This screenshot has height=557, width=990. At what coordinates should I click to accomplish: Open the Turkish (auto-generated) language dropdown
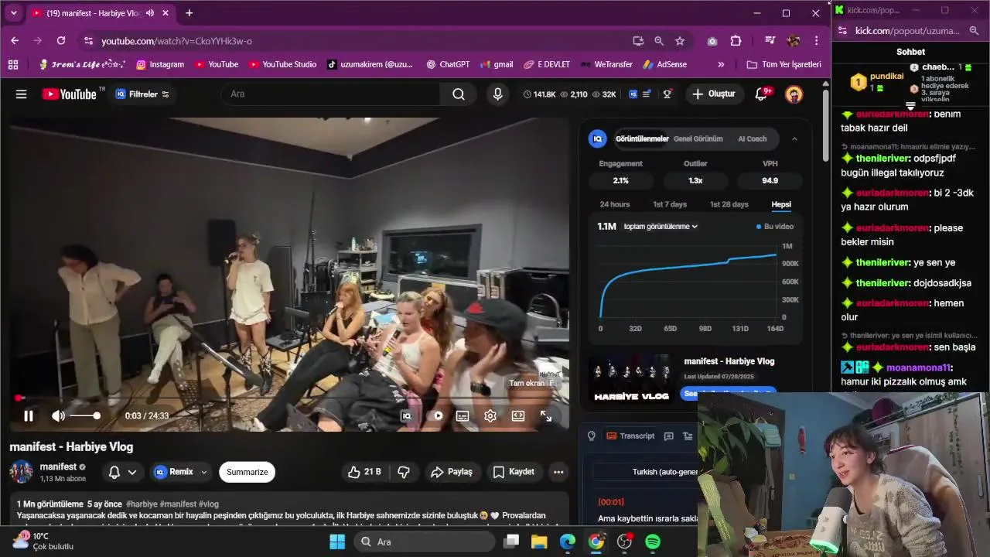[x=664, y=472]
